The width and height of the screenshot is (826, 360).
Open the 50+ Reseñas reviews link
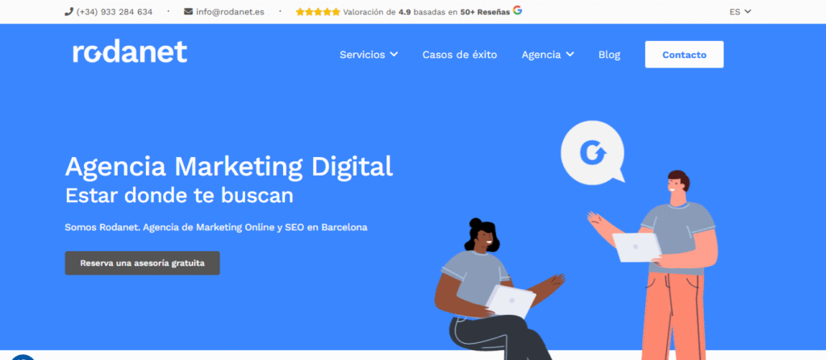pyautogui.click(x=485, y=12)
